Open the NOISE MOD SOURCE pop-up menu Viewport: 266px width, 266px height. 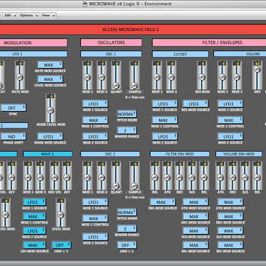pyautogui.click(x=50, y=136)
